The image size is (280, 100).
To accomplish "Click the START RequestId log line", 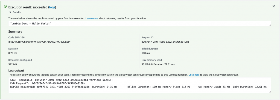I will 62,80.
